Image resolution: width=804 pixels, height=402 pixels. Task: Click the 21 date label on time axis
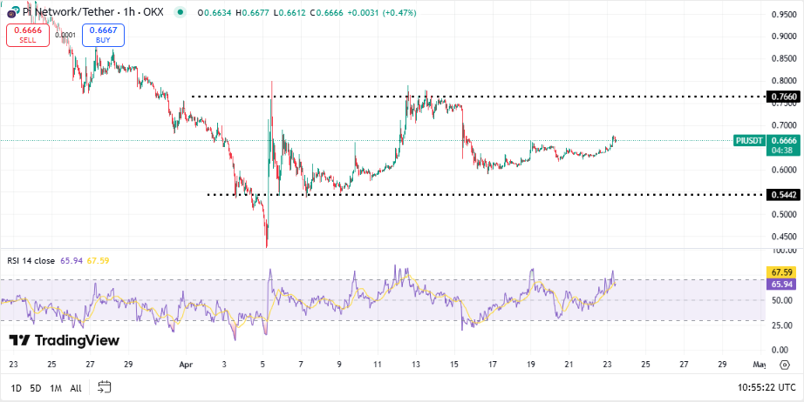pyautogui.click(x=569, y=365)
